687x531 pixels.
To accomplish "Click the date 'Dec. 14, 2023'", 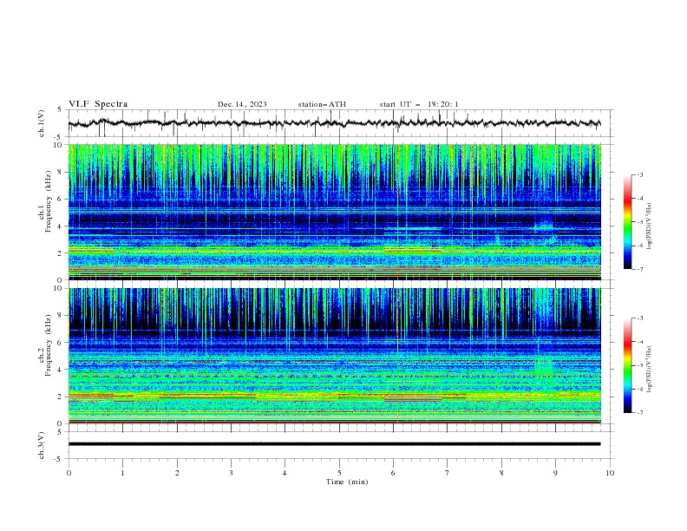I will (242, 104).
